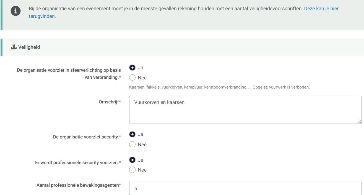Focus the aantal professionele bewakingsagenten field
Image resolution: width=364 pixels, height=195 pixels.
[245, 189]
